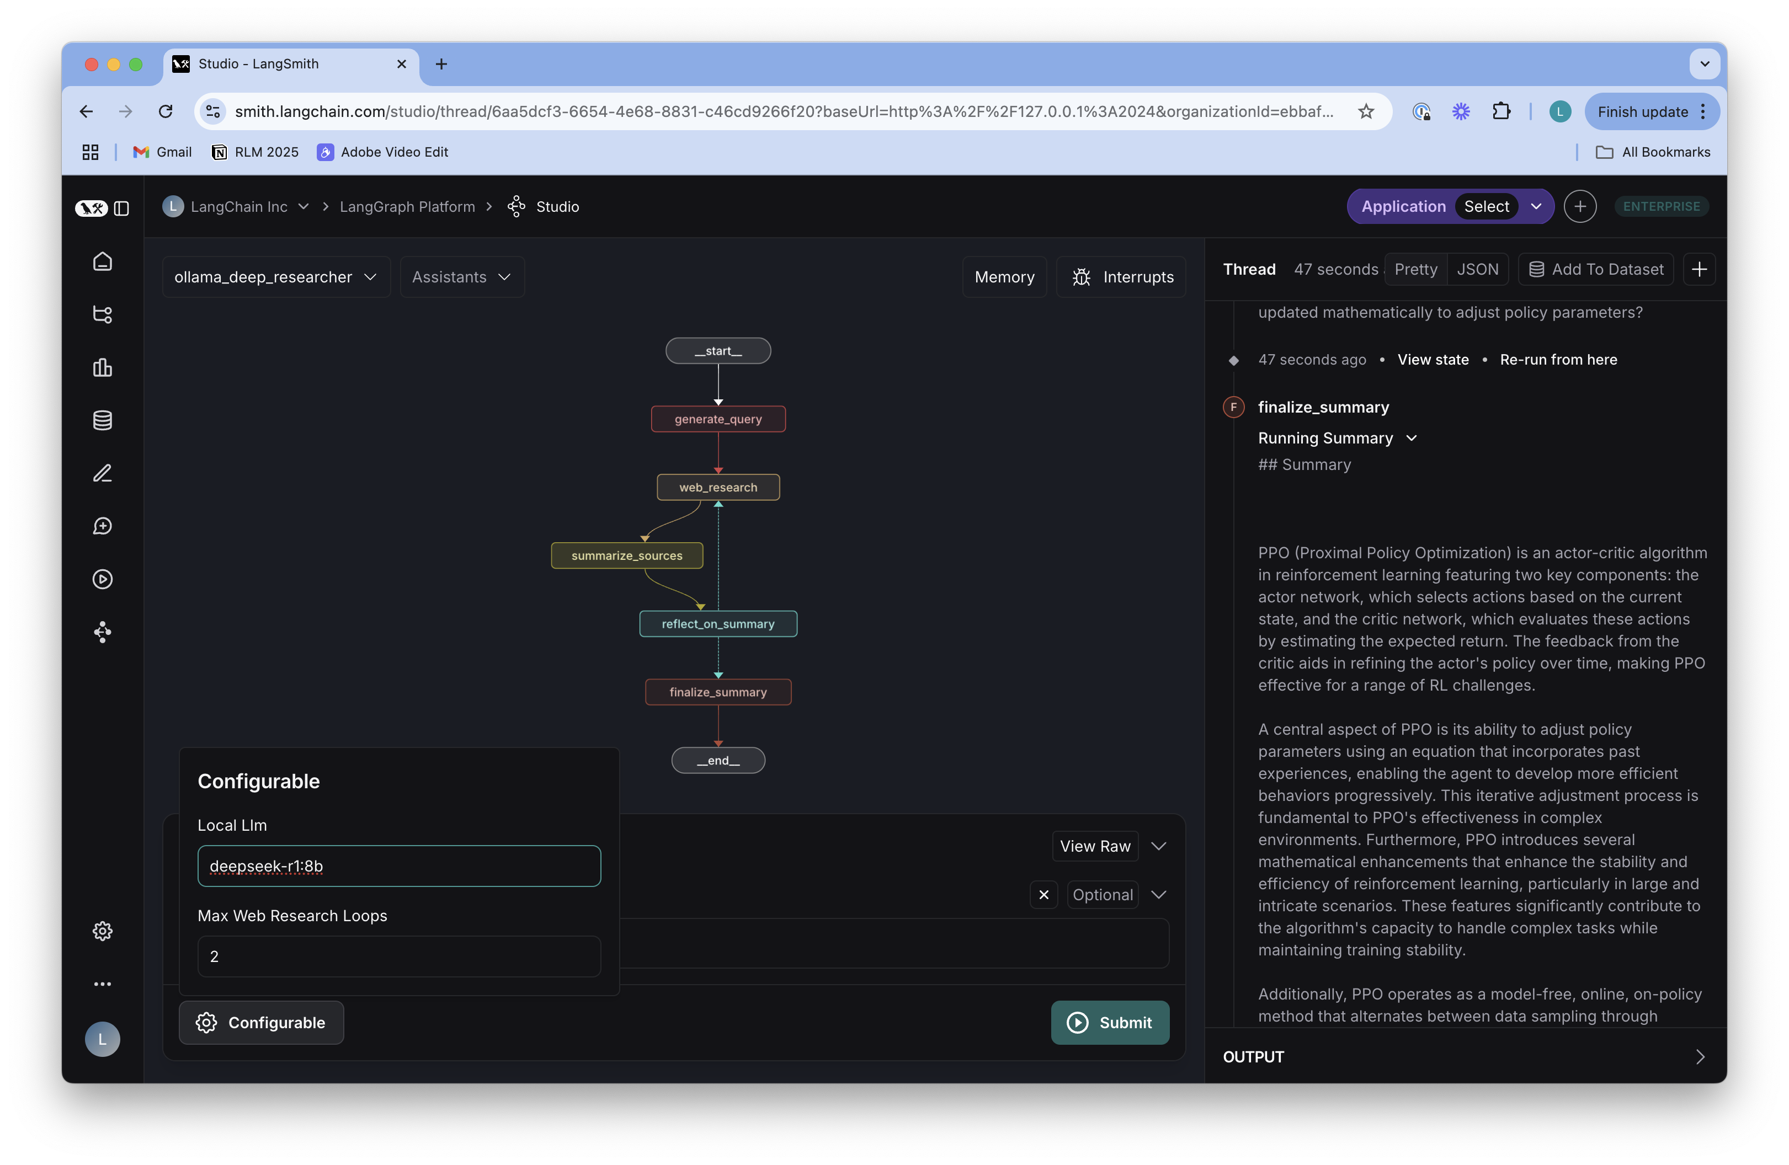The image size is (1789, 1165).
Task: Edit the Max Web Research Loops field
Action: pyautogui.click(x=399, y=956)
